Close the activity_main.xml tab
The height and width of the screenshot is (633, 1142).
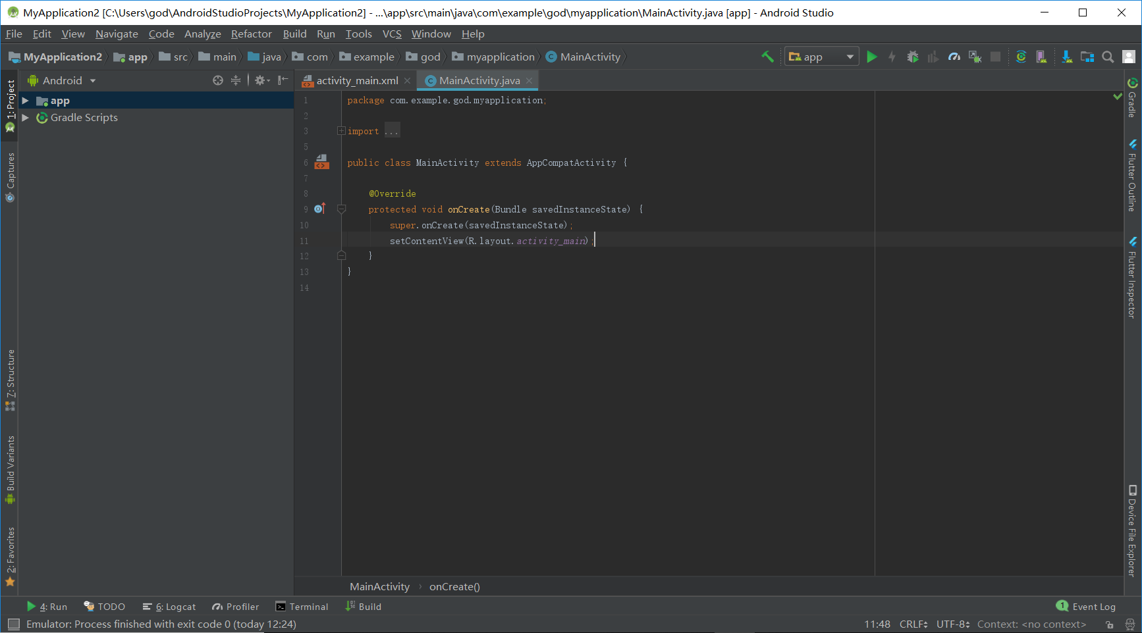[408, 80]
